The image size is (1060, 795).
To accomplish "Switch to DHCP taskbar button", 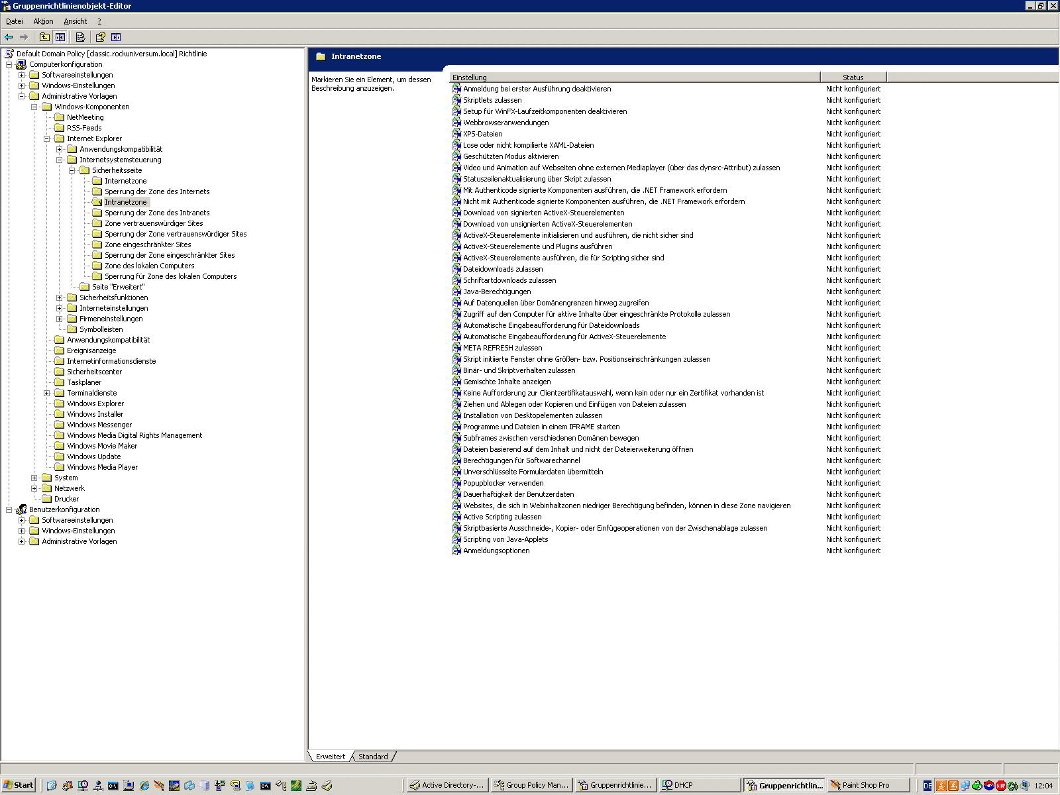I will [700, 785].
